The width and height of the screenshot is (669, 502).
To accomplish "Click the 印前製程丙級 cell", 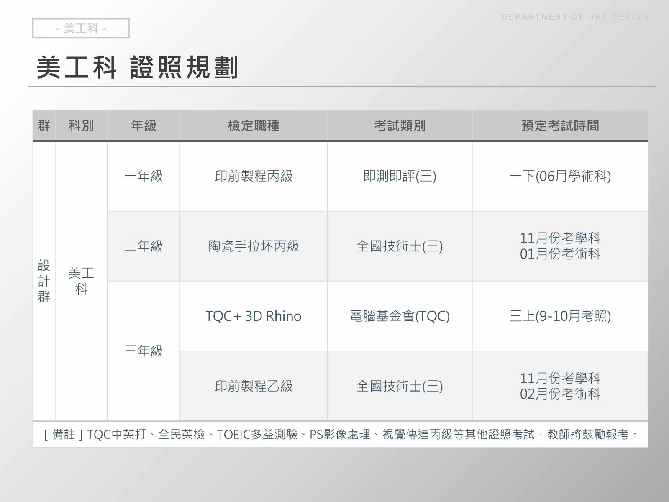I will [254, 176].
